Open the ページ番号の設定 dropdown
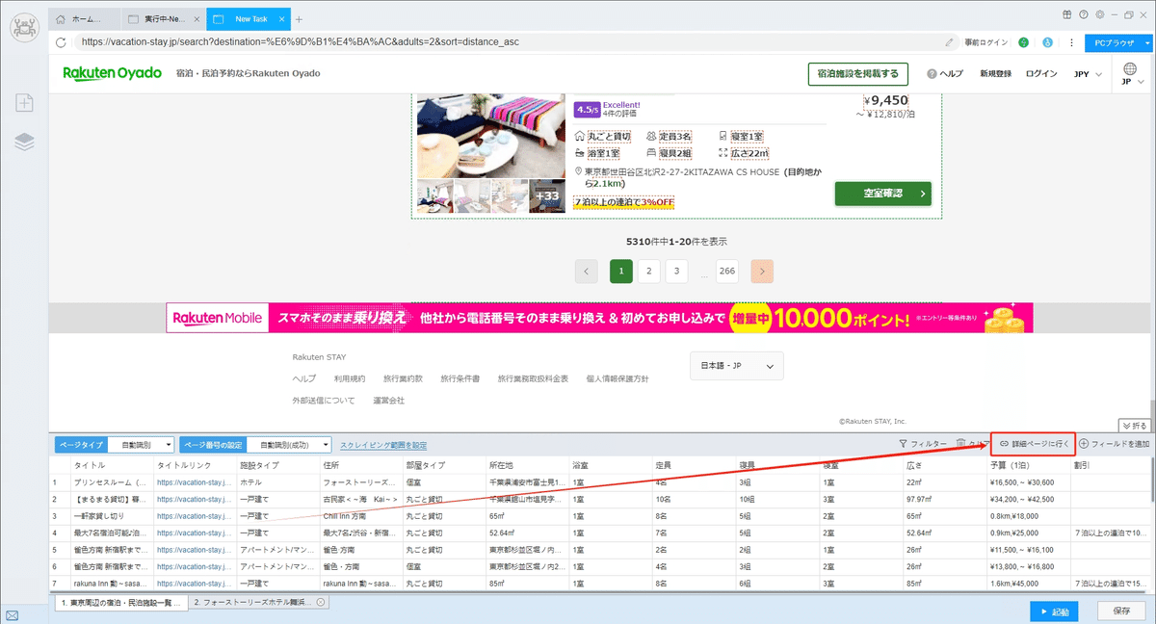Viewport: 1156px width, 624px height. tap(288, 445)
